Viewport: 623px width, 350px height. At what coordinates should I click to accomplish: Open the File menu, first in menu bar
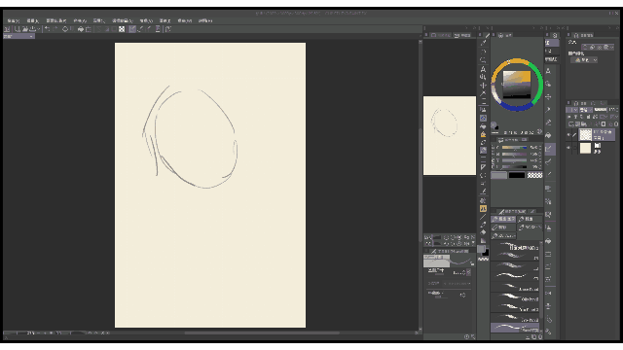click(x=13, y=20)
